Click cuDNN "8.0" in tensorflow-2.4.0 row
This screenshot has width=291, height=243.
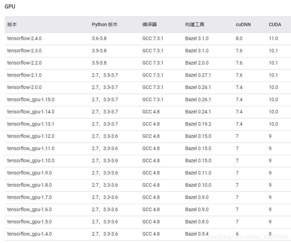tap(239, 38)
